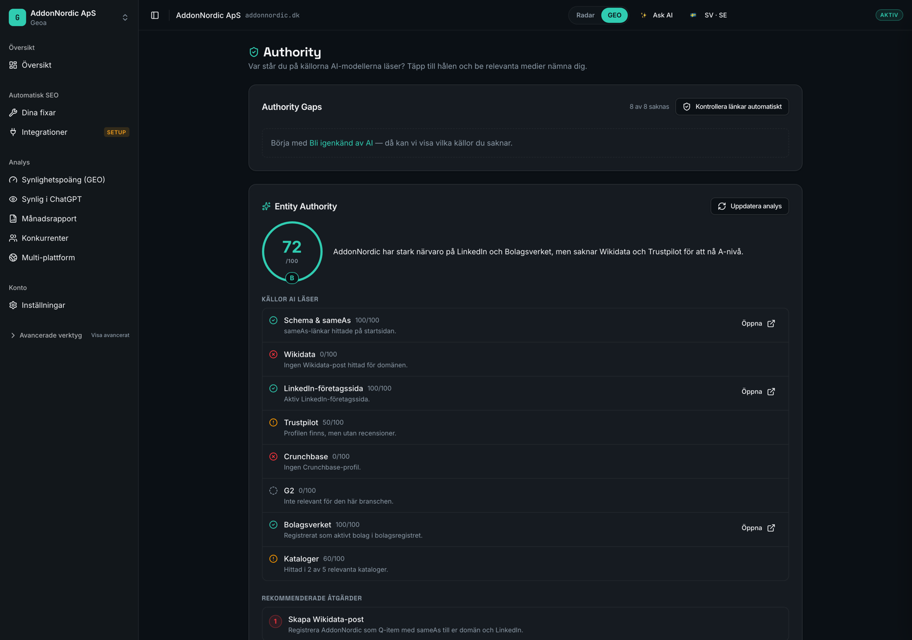Click the SETUP badge next to Integrationer
This screenshot has height=640, width=912.
tap(116, 132)
